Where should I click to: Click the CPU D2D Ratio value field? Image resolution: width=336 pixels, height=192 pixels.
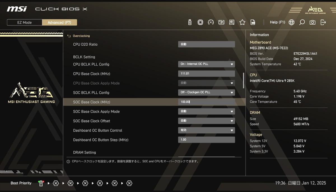click(206, 44)
